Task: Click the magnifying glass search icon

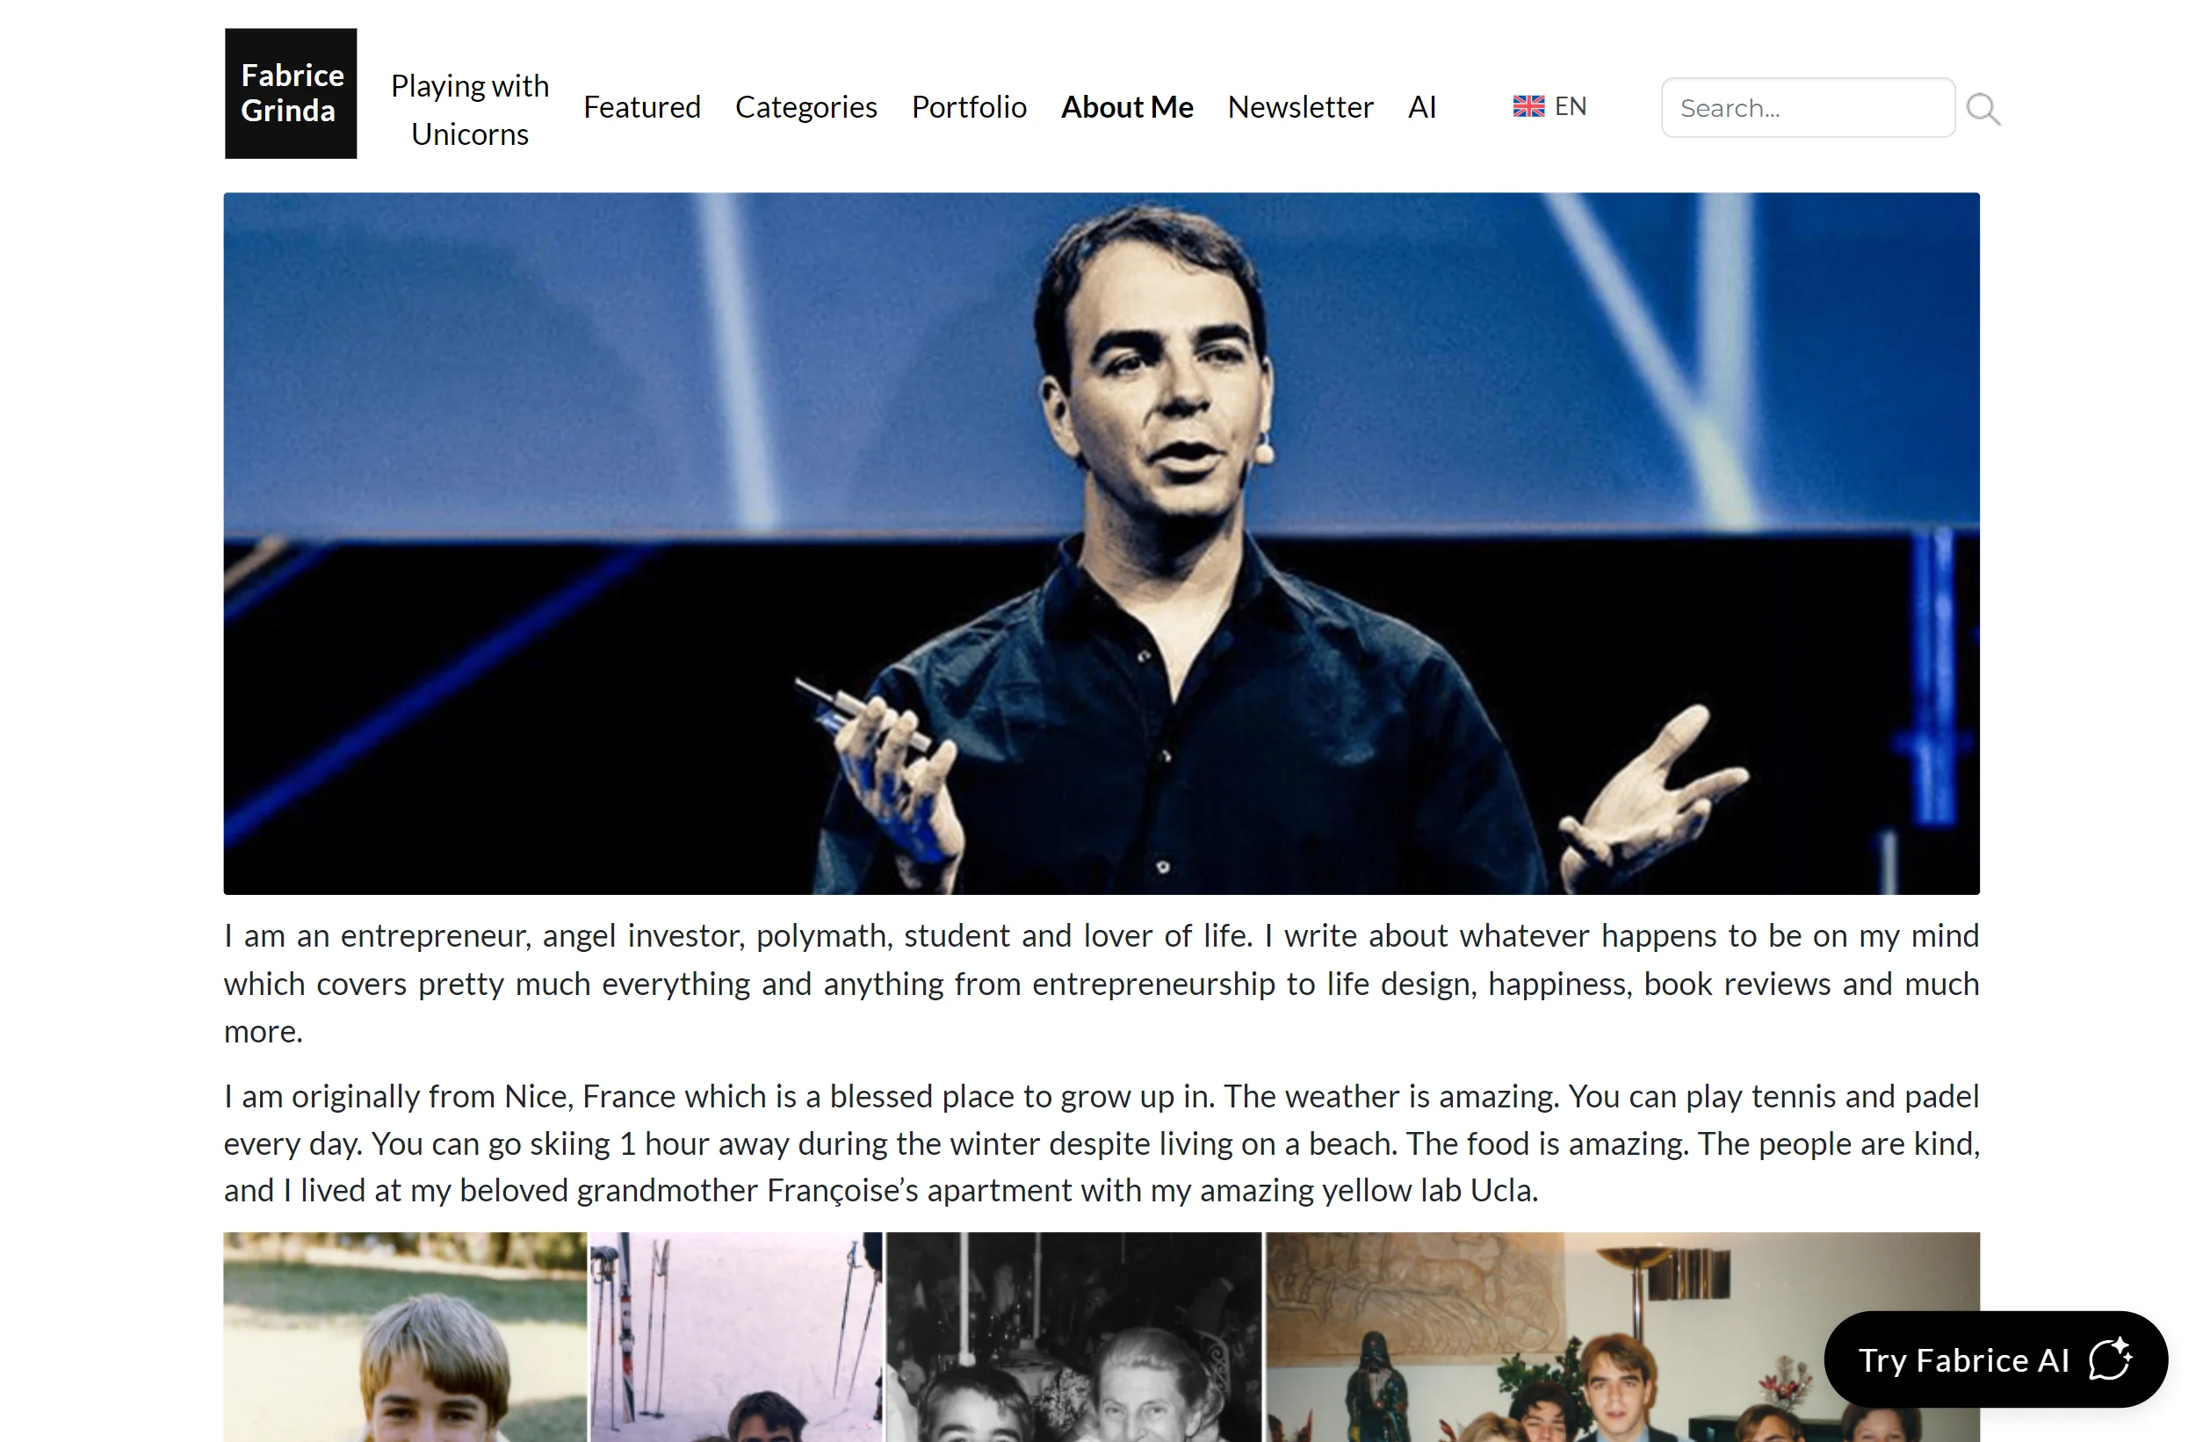Action: (1983, 109)
